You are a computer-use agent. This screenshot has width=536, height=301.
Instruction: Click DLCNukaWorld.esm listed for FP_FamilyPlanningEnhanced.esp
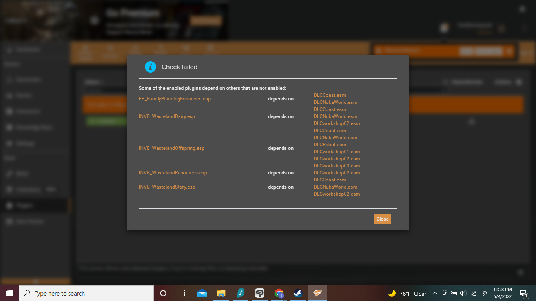point(335,102)
